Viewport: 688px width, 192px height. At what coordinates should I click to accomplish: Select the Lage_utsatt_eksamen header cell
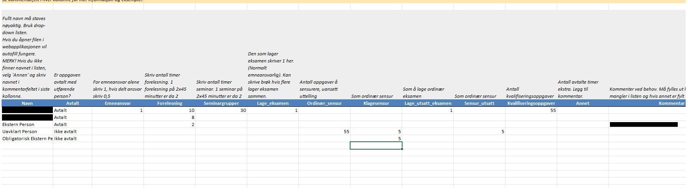click(428, 103)
